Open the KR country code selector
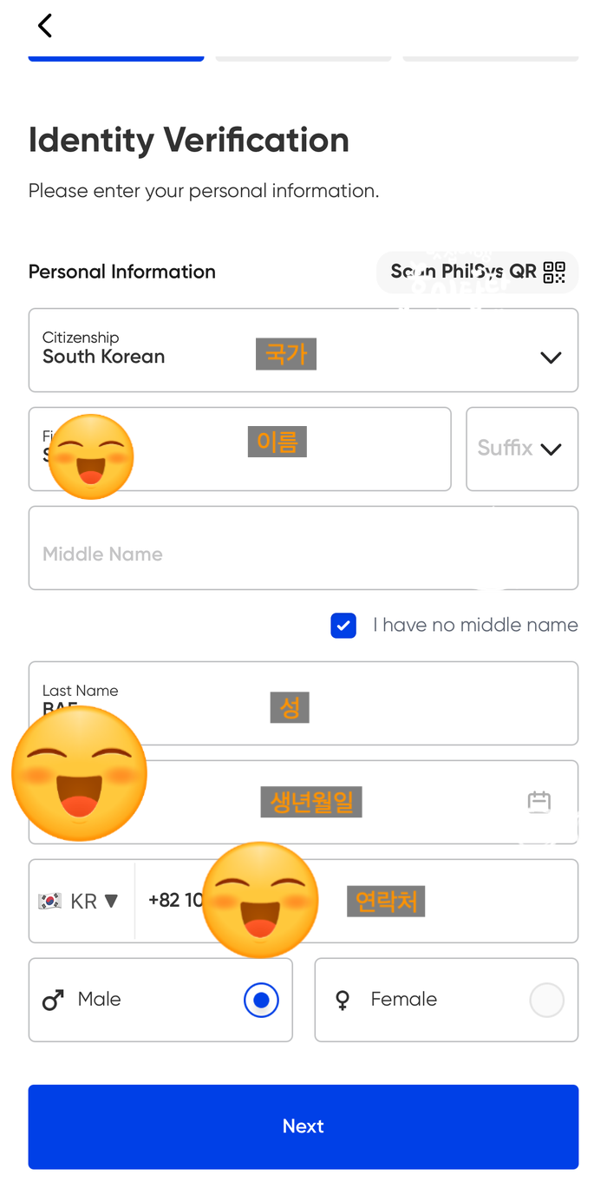This screenshot has height=1188, width=607. click(82, 901)
